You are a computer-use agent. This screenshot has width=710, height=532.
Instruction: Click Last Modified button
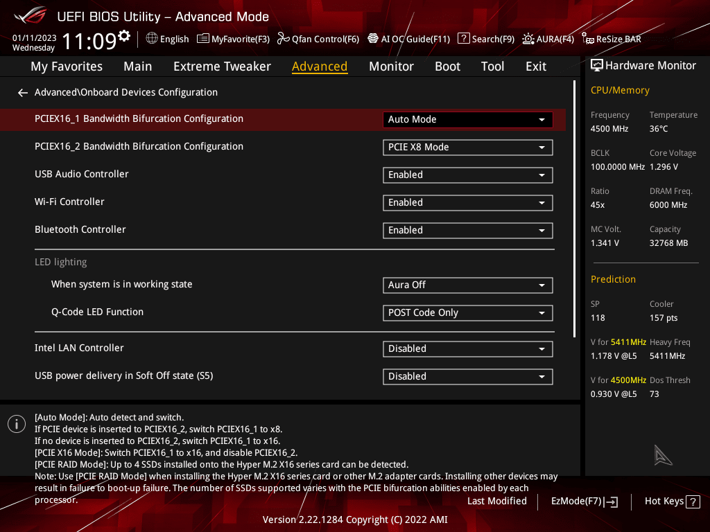(x=496, y=502)
